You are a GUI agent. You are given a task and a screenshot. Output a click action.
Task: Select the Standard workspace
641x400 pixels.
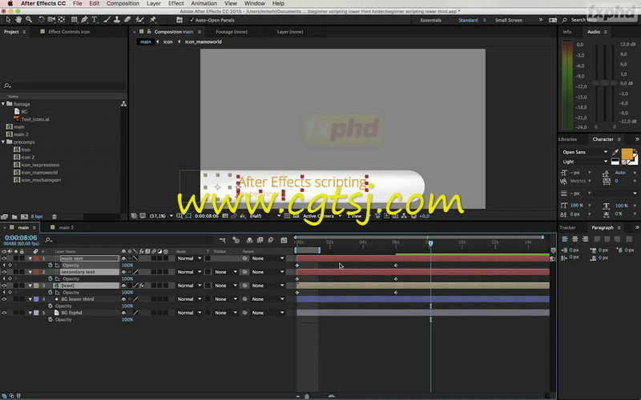point(468,20)
